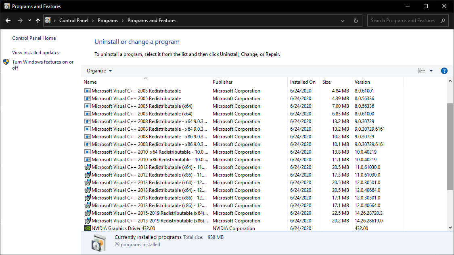Open Help with the question mark icon
This screenshot has width=454, height=255.
[444, 71]
